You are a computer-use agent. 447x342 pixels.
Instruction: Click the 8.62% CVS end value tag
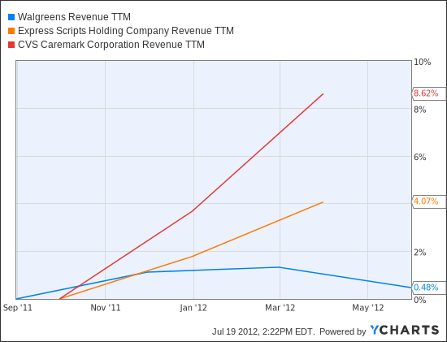[x=428, y=93]
